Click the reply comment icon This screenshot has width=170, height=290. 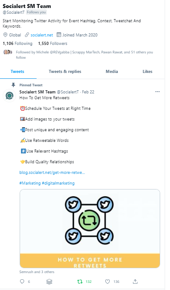point(22,282)
